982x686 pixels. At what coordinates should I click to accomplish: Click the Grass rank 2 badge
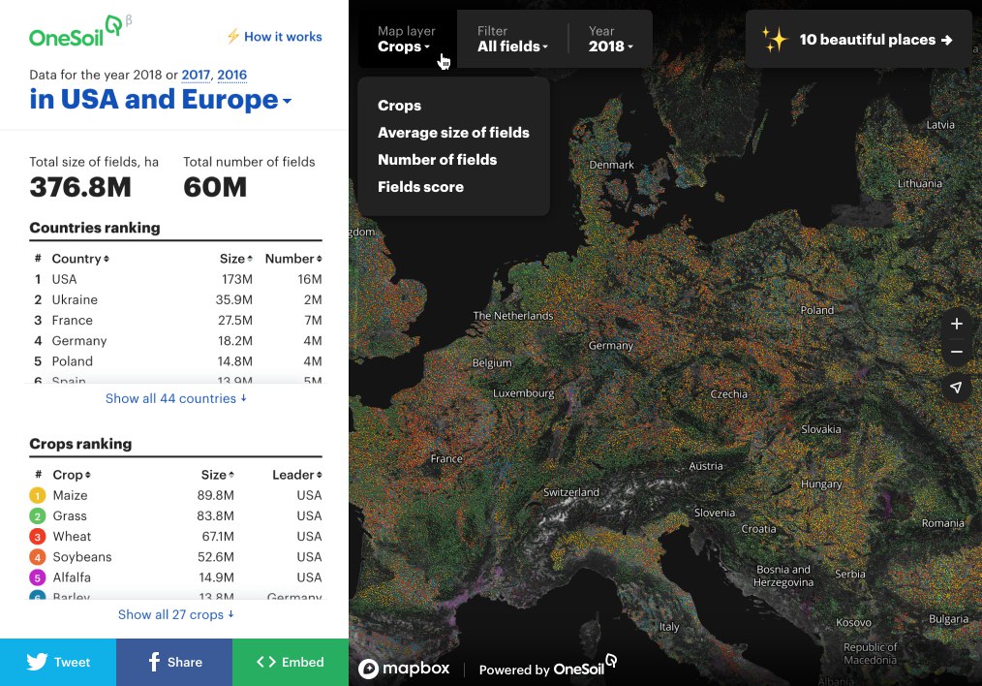click(x=38, y=516)
